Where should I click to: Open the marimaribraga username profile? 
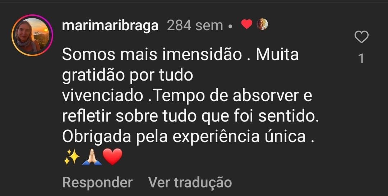pyautogui.click(x=110, y=26)
